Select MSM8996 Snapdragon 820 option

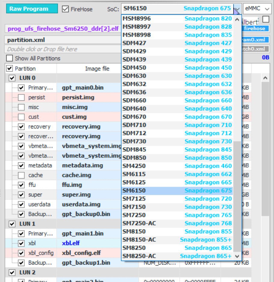click(177, 19)
